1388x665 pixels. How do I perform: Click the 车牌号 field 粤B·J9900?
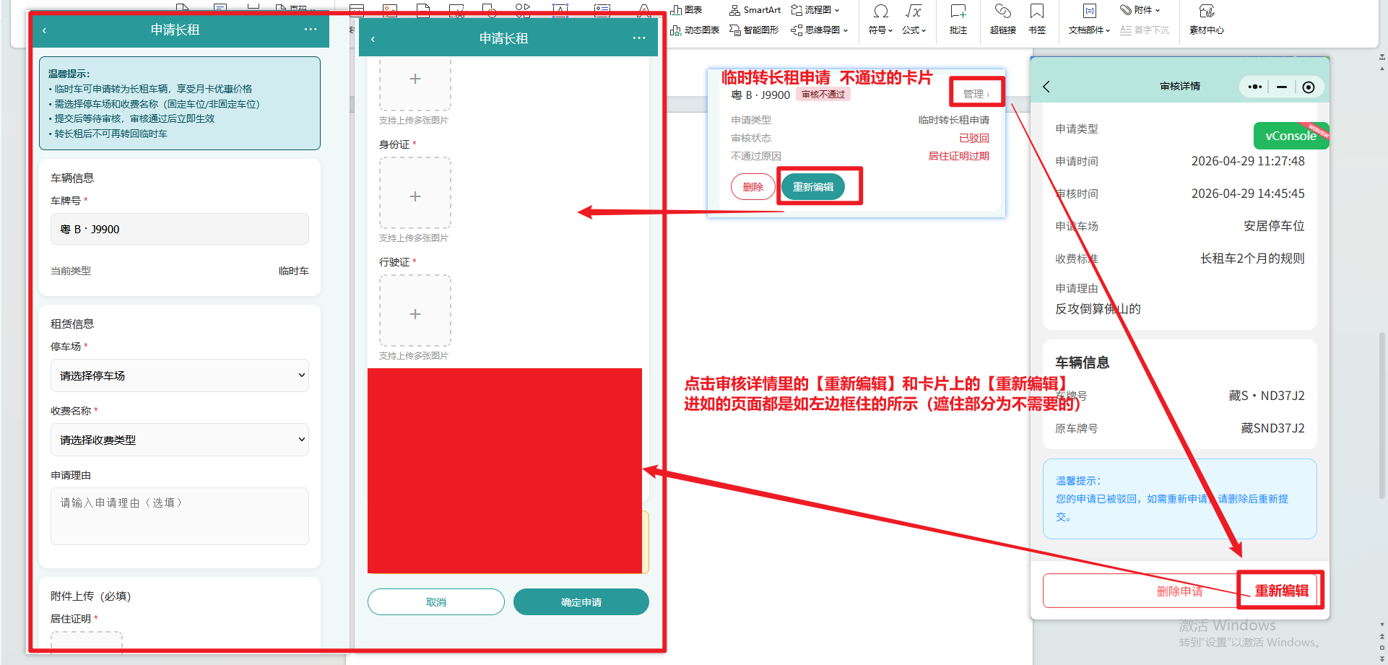pyautogui.click(x=180, y=229)
